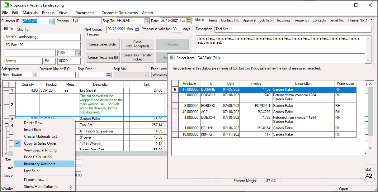Collapse the Tool Set row tree node
The height and width of the screenshot is (192, 378).
point(7,125)
